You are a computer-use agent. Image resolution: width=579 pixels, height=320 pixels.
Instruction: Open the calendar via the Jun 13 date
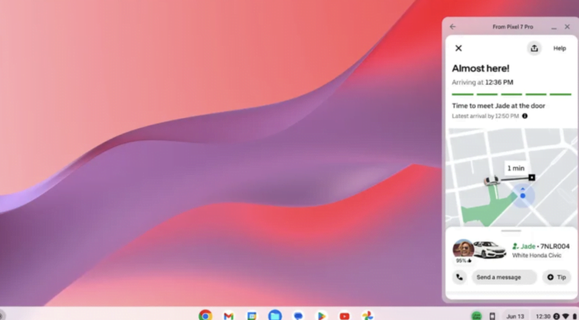pyautogui.click(x=515, y=316)
